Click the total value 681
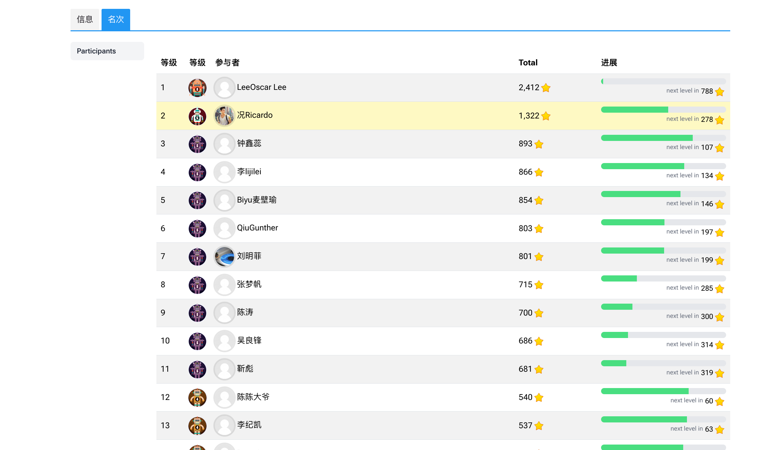Viewport: 766px width, 450px height. 525,369
